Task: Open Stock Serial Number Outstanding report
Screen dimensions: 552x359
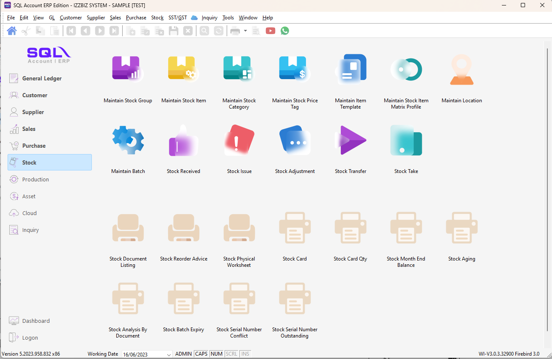Action: [x=295, y=298]
